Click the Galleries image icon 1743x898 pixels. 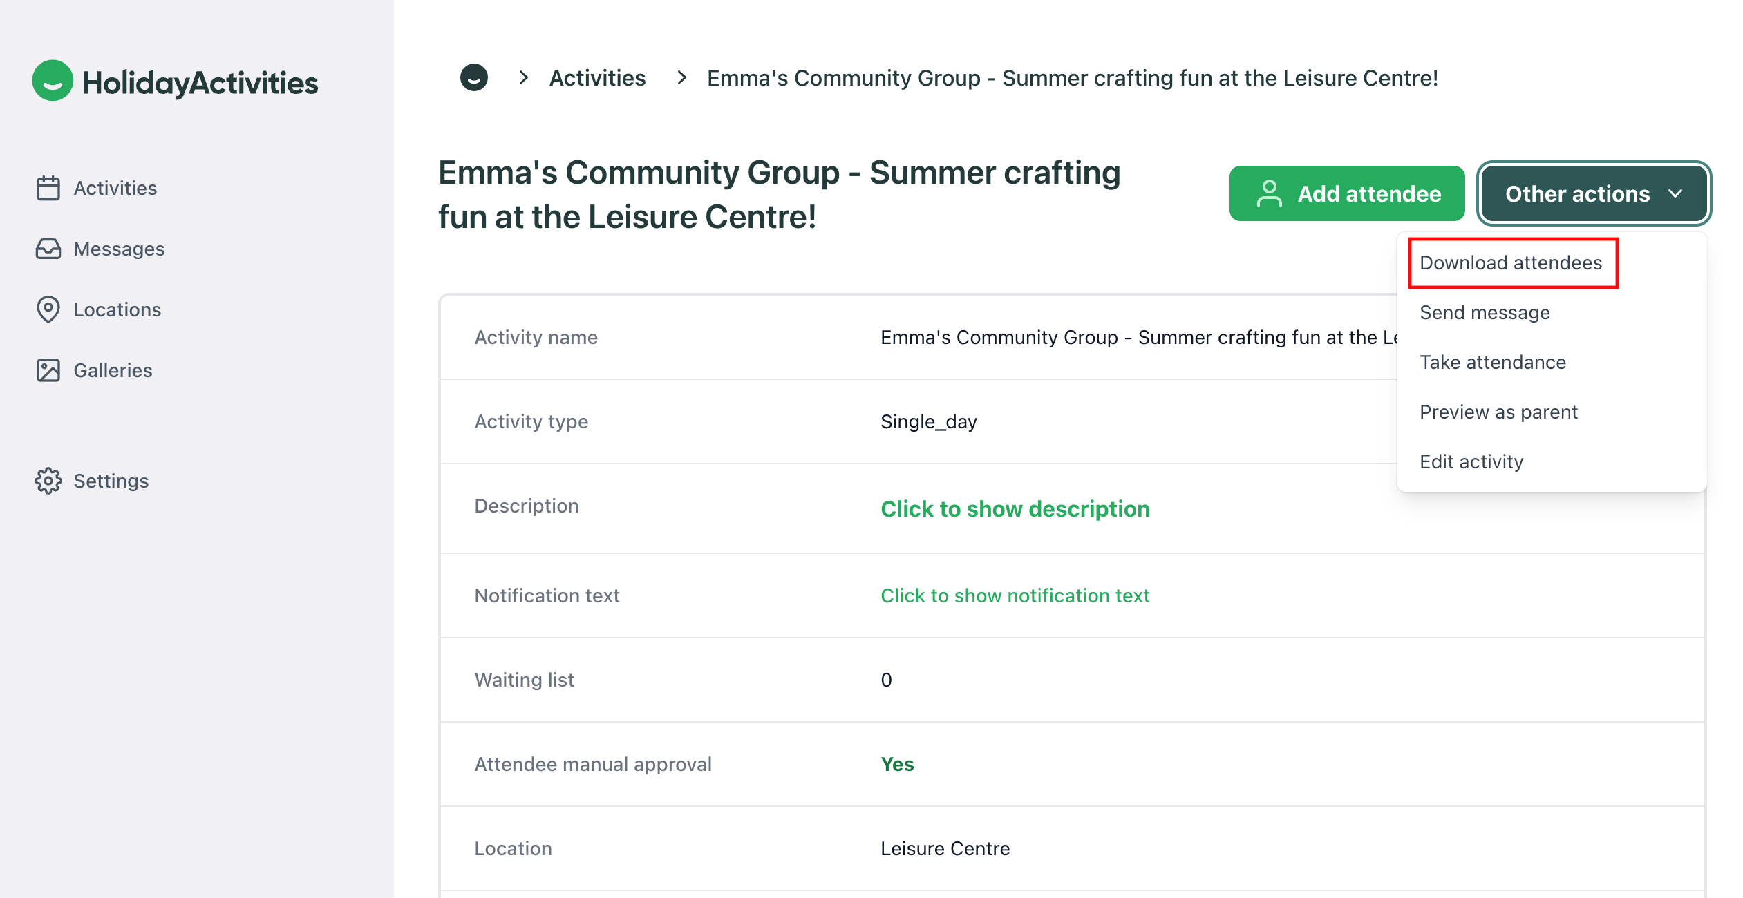[48, 370]
